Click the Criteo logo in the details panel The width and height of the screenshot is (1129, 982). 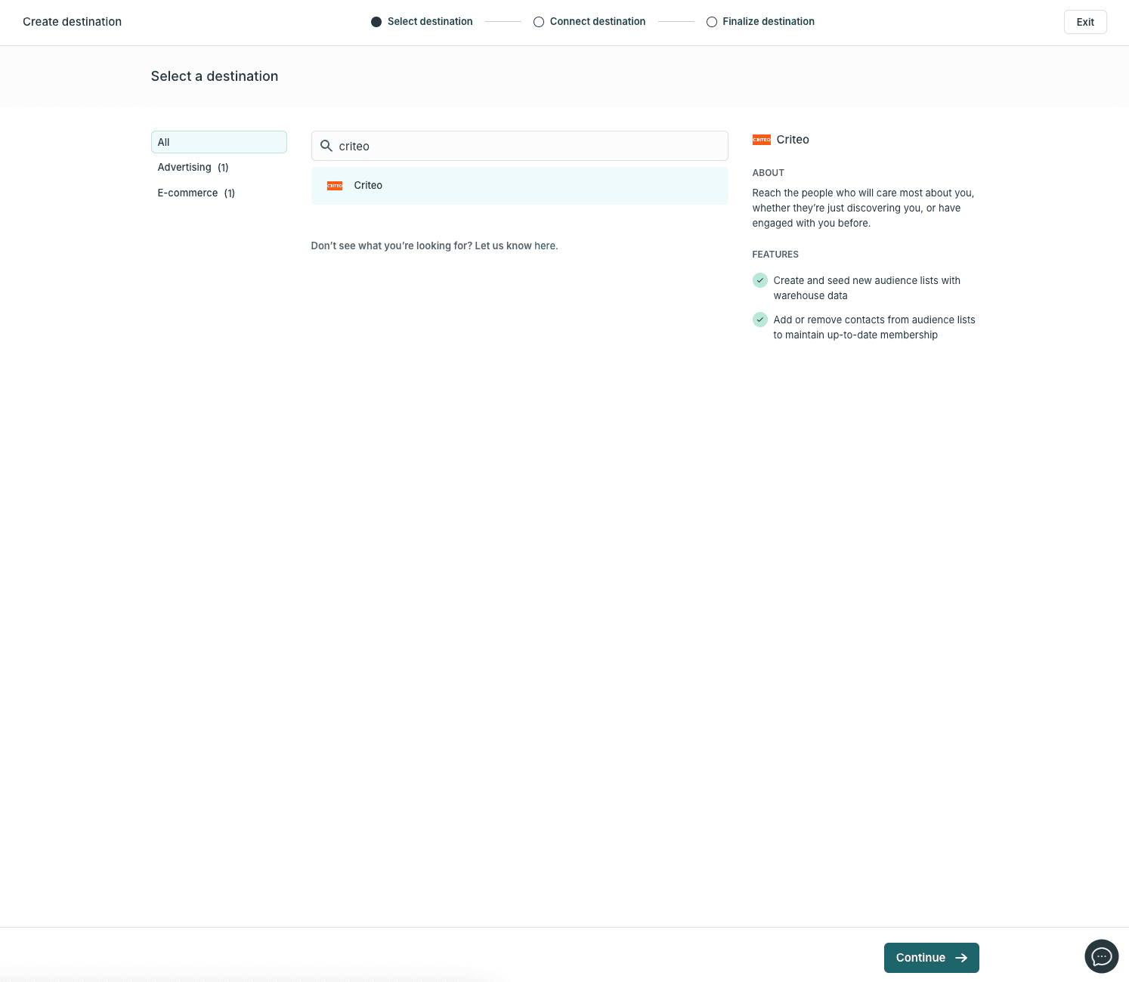[762, 139]
